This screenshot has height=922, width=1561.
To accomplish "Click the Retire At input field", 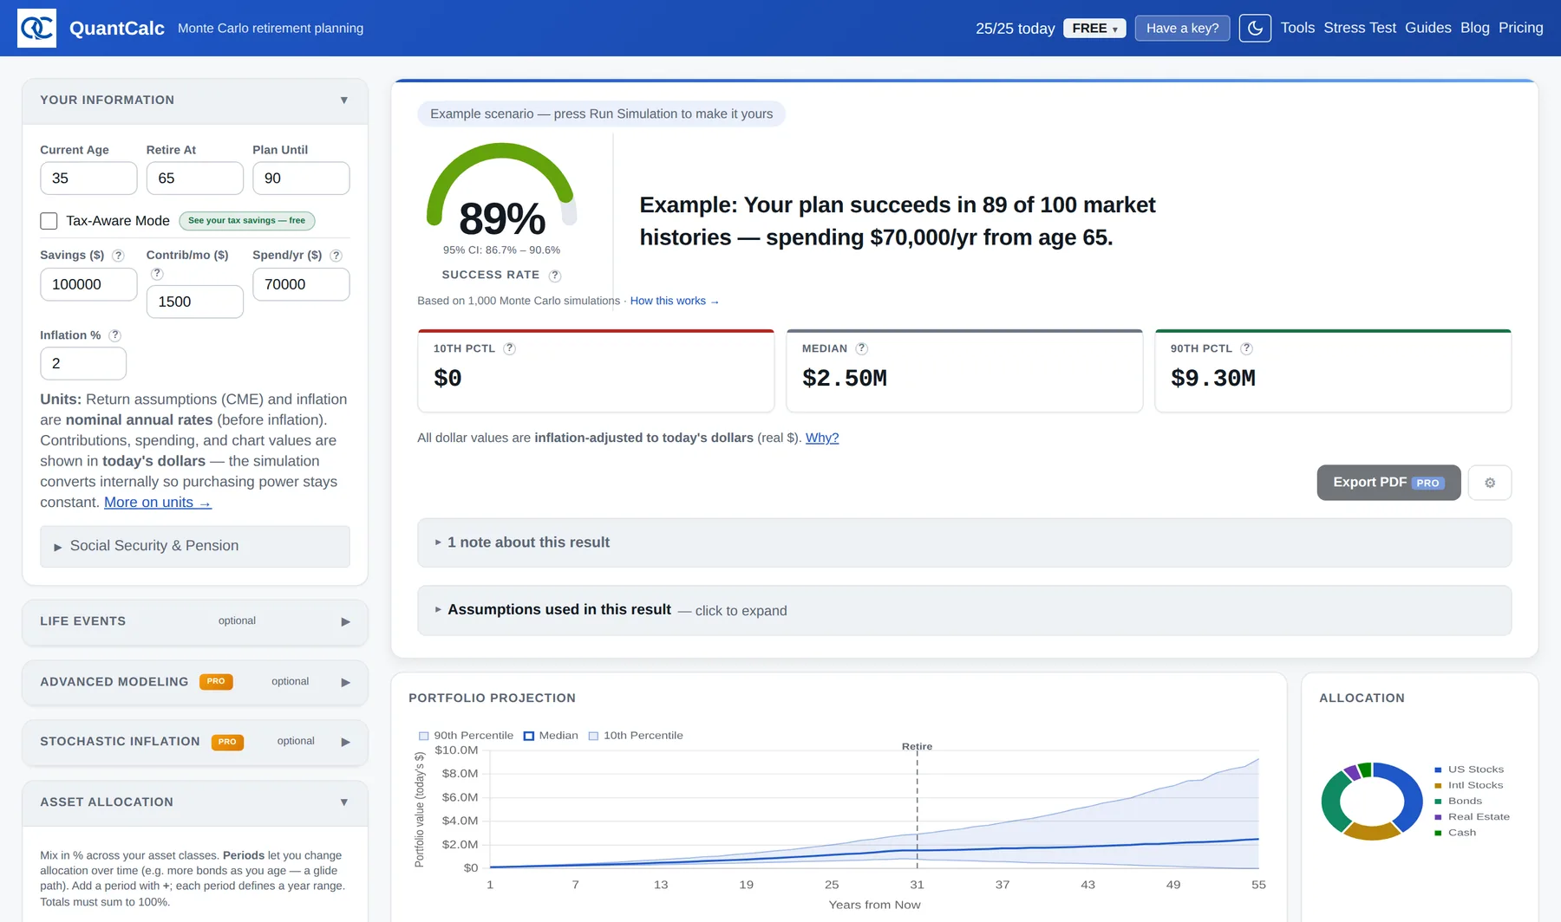I will click(194, 179).
